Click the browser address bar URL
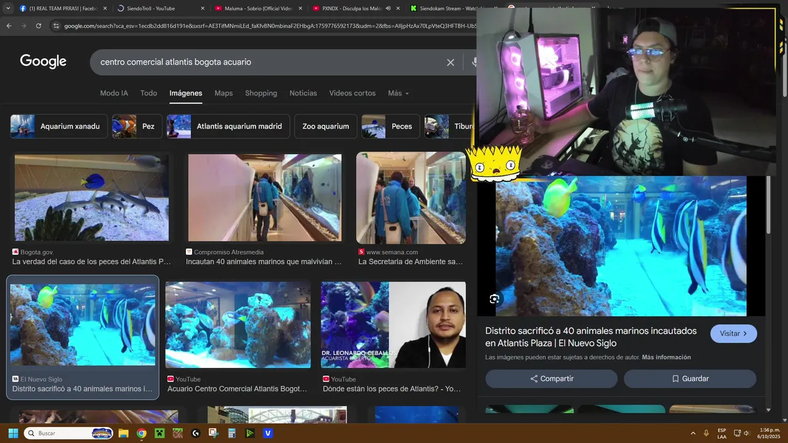The width and height of the screenshot is (788, 443). (x=270, y=26)
